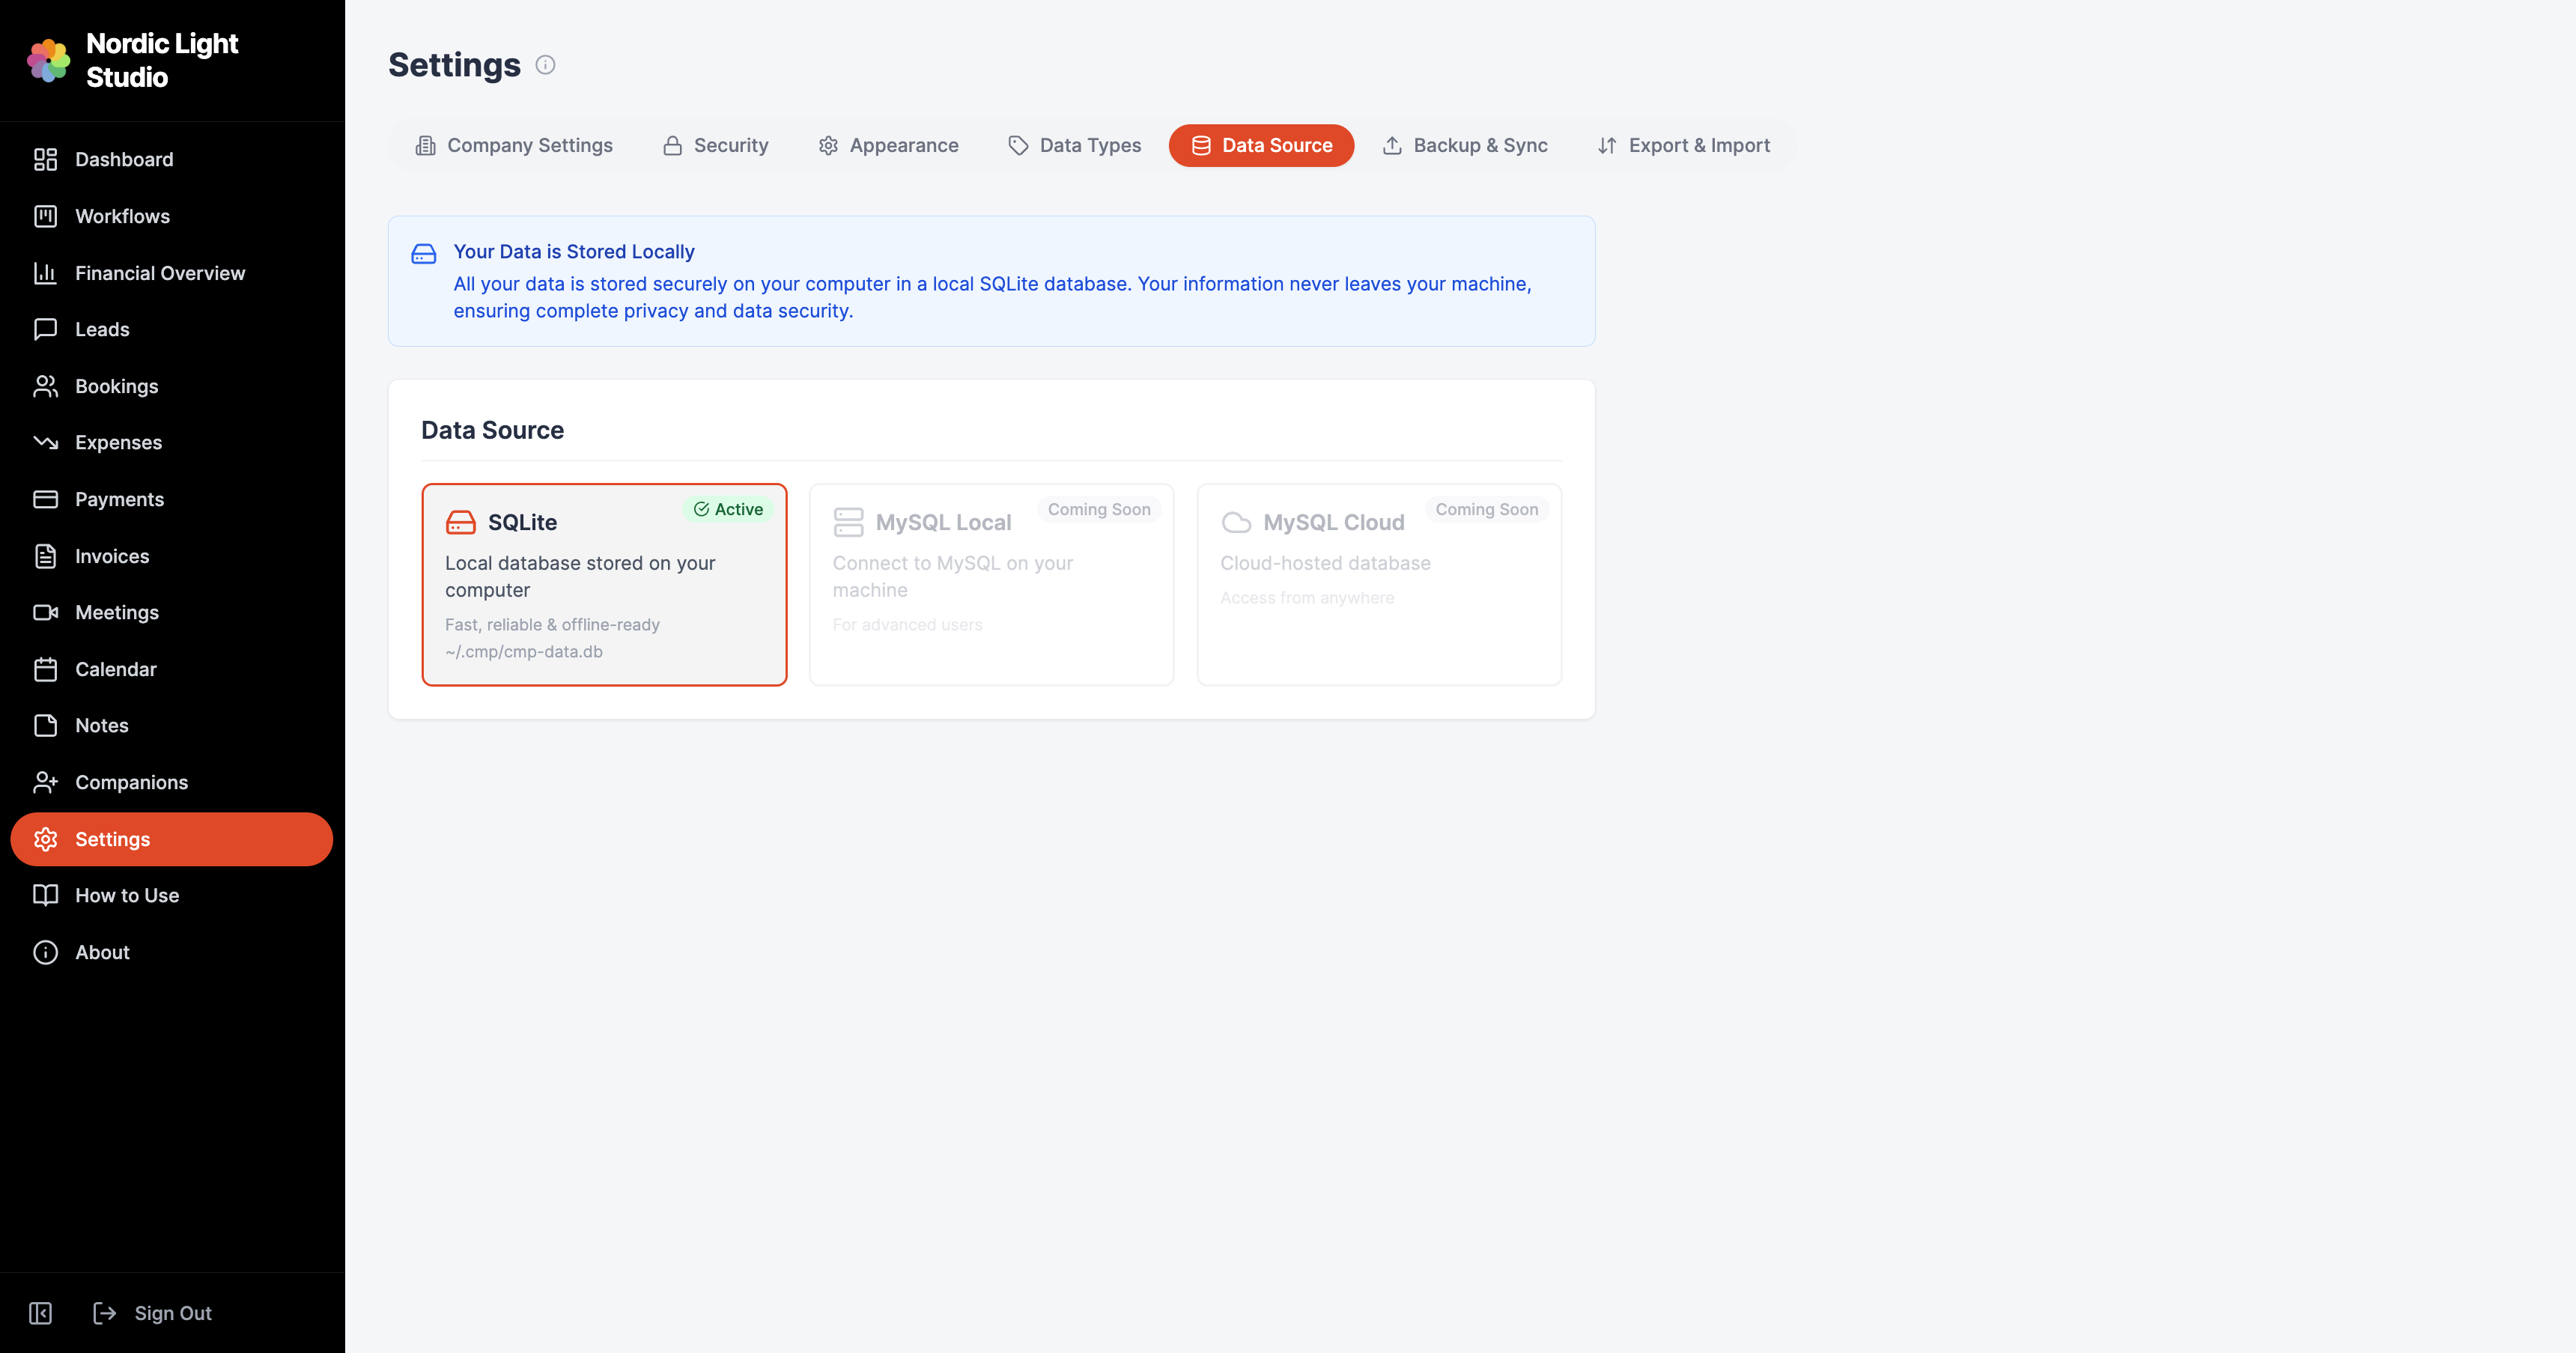Go to the Appearance tab
The image size is (2576, 1353).
coord(888,146)
